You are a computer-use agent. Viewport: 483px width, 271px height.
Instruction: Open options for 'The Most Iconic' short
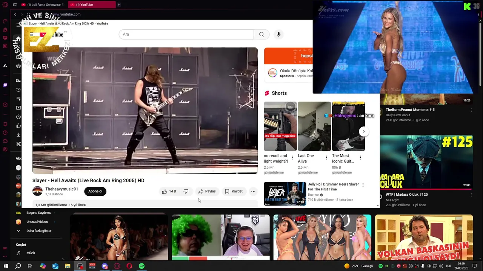point(360,158)
